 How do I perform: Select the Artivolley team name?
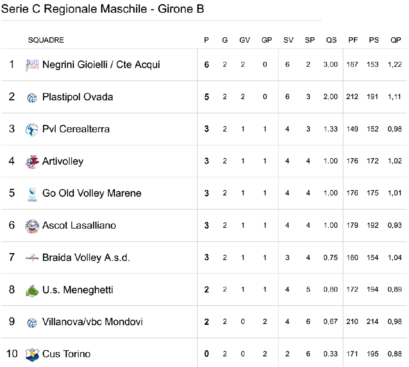(63, 161)
